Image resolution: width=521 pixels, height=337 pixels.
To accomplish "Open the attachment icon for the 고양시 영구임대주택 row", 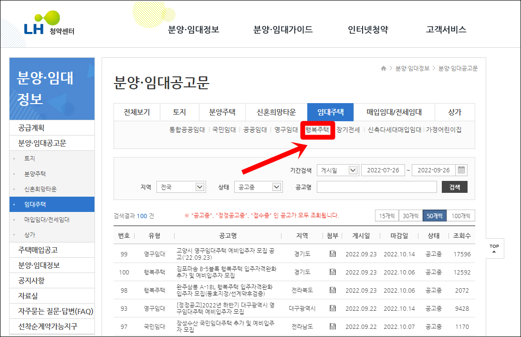I will pyautogui.click(x=332, y=253).
